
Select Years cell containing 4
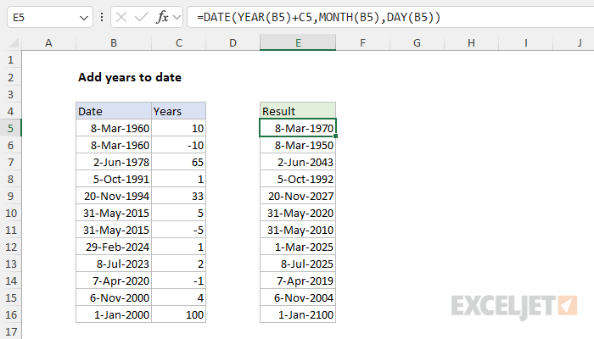[x=179, y=297]
